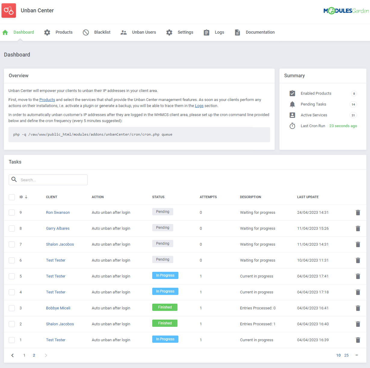Remove task 3 with the trash icon

[x=358, y=308]
